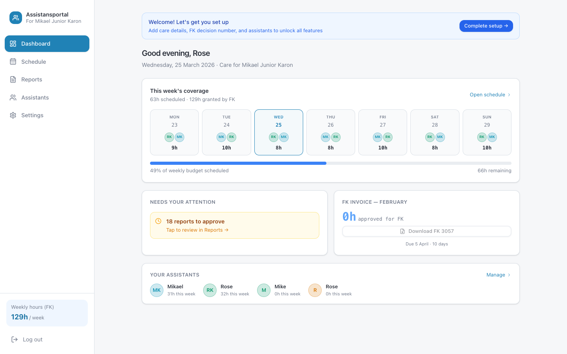The height and width of the screenshot is (354, 567).
Task: Click the clock icon beside reports alert
Action: 158,221
